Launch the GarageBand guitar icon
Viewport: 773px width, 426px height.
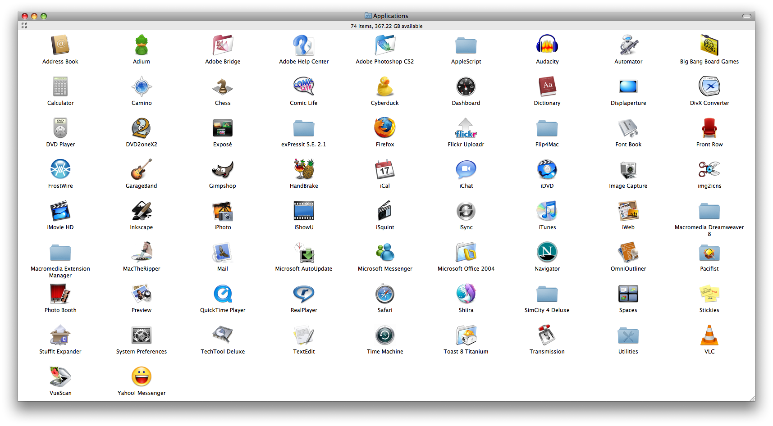click(x=142, y=169)
